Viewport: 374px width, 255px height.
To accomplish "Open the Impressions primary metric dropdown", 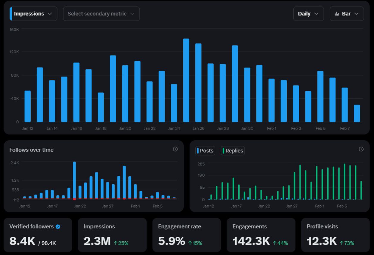I will pos(33,14).
